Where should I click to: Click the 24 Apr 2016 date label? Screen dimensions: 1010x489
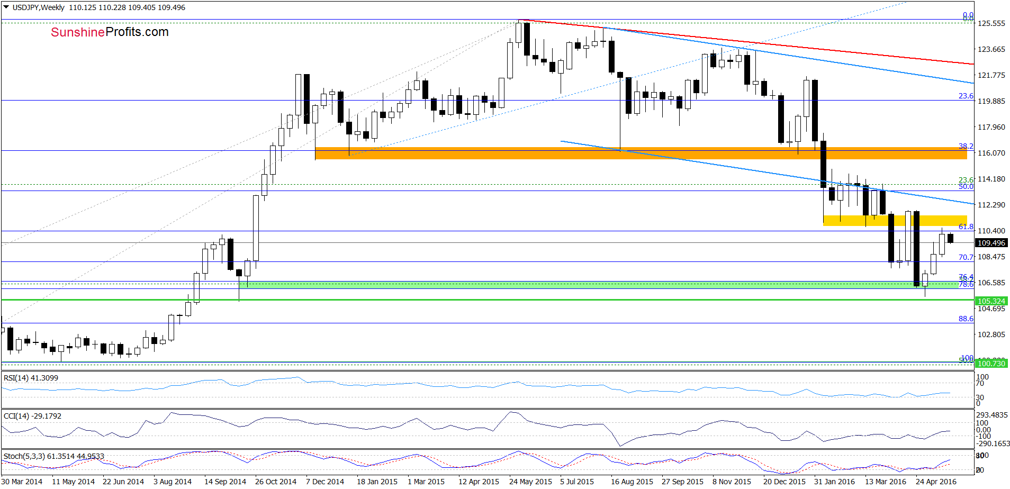click(936, 482)
